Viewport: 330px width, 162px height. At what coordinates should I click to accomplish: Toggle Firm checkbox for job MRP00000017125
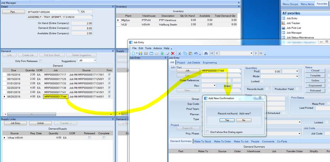point(109,79)
